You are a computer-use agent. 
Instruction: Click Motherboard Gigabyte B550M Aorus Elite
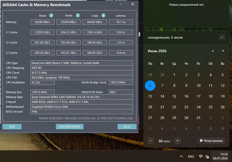click(x=81, y=107)
